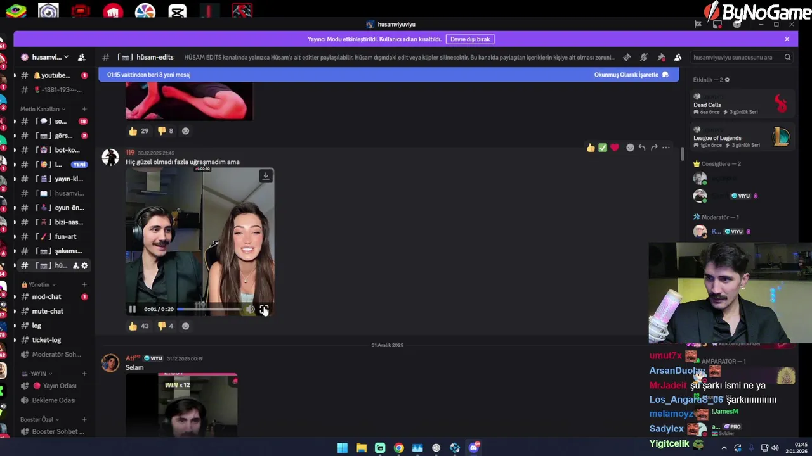This screenshot has height=456, width=812.
Task: Show pinned messages
Action: [661, 57]
